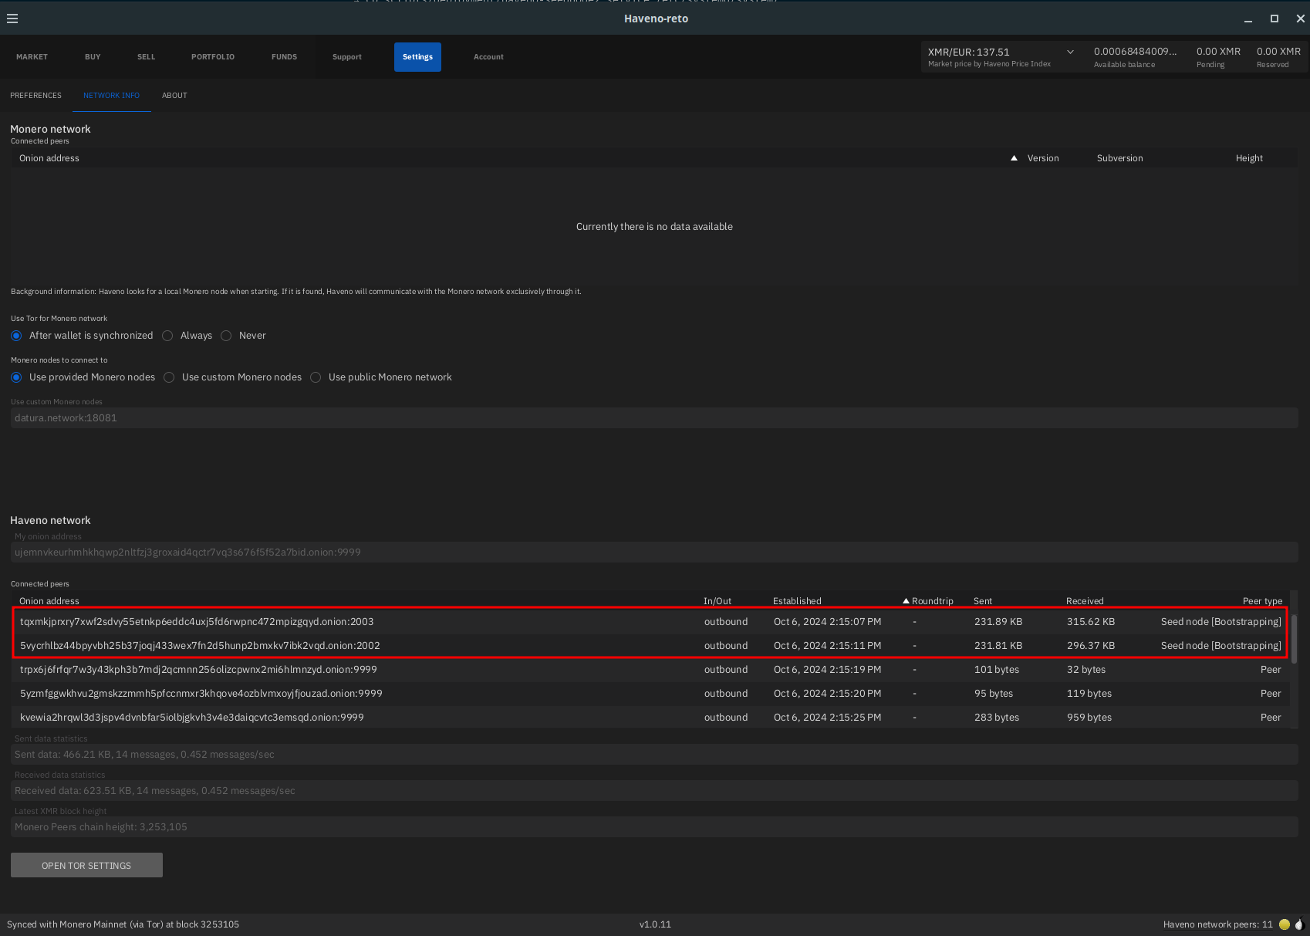Click the Reserved 0.00 XMR value

(x=1278, y=52)
